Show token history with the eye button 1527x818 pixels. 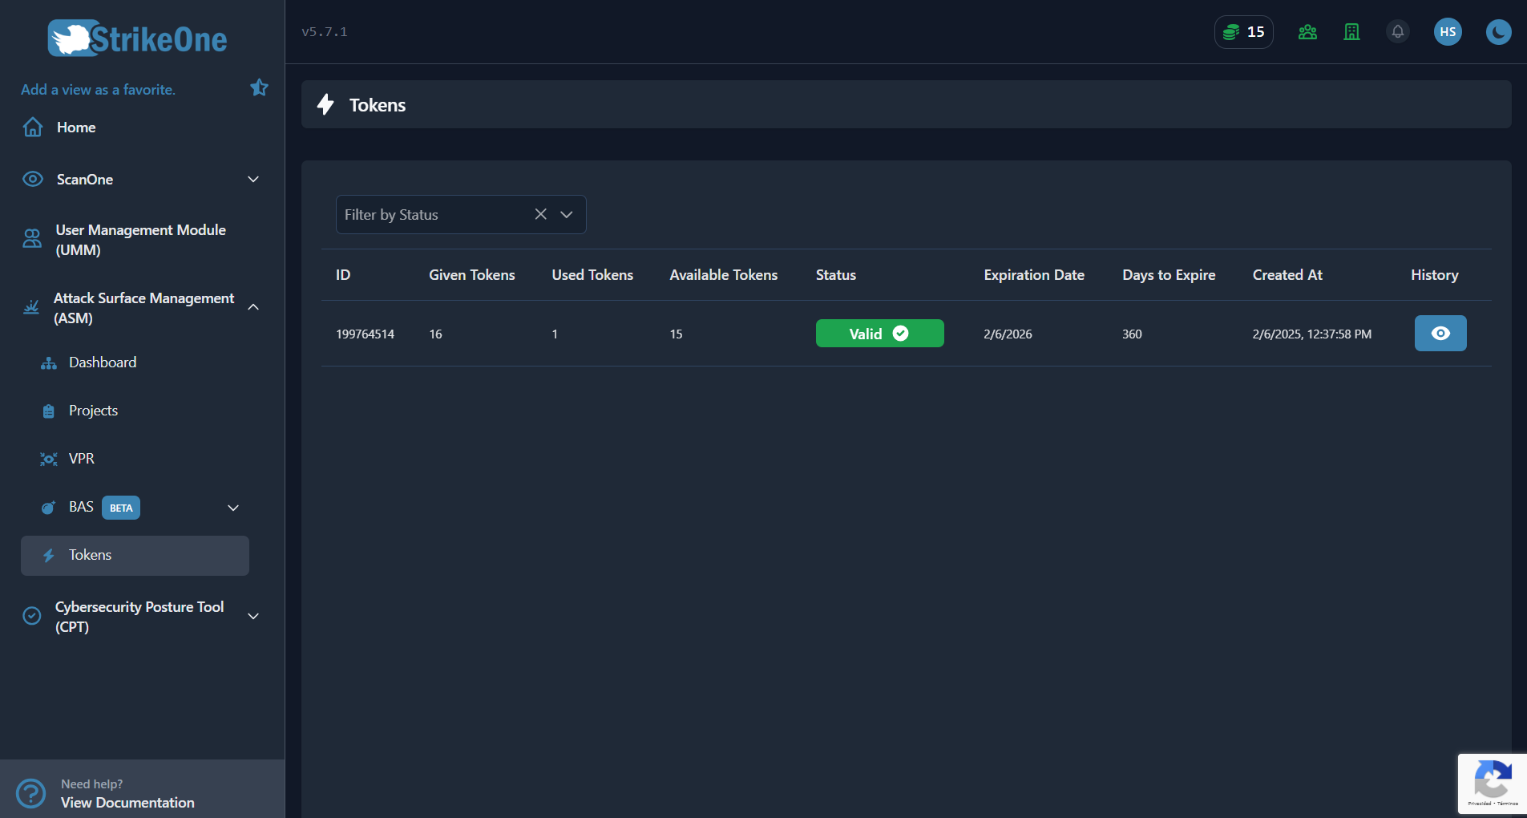(1440, 333)
